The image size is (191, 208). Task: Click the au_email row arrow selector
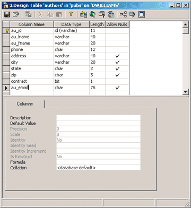point(6,88)
